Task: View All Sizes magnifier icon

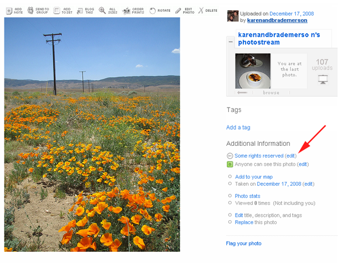Action: pos(102,10)
